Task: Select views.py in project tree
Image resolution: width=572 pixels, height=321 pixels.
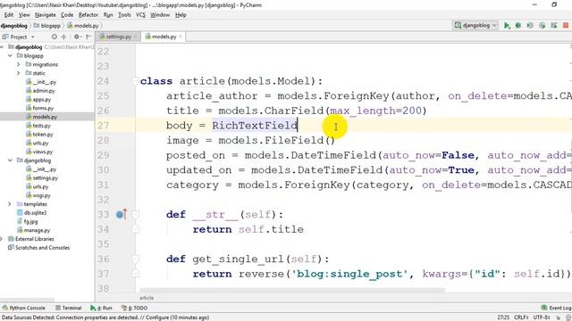Action: [39, 152]
